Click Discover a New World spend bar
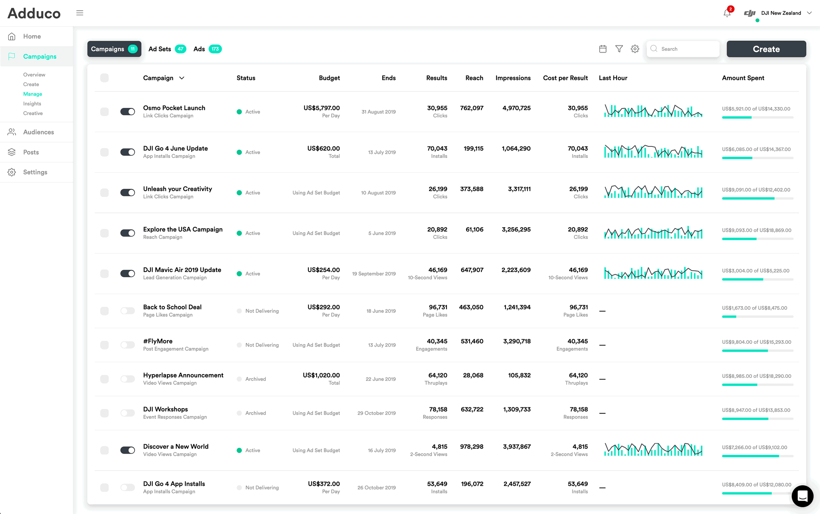This screenshot has width=820, height=514. point(757,456)
